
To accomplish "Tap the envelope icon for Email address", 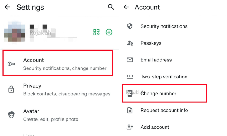I will 130,60.
